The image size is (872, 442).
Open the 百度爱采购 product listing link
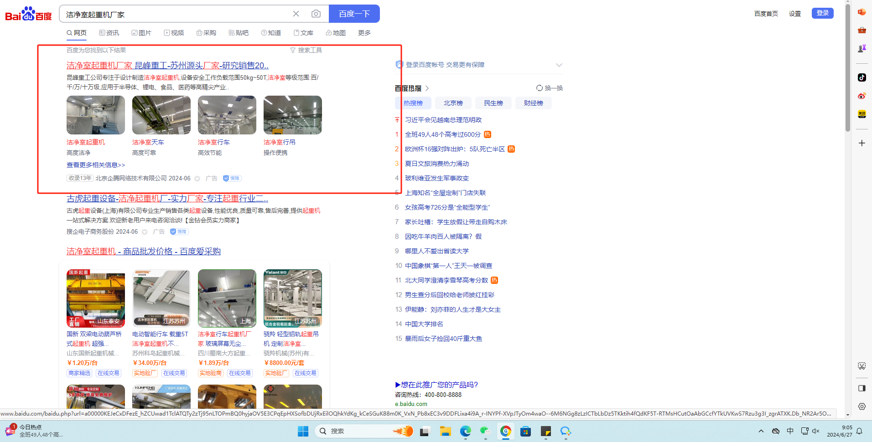click(x=144, y=252)
